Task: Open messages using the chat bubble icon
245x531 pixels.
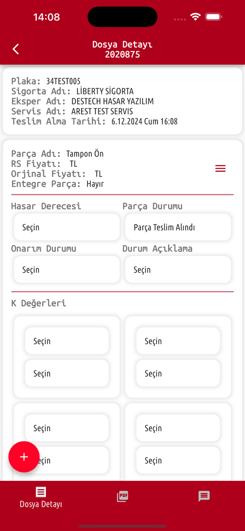Action: tap(204, 496)
